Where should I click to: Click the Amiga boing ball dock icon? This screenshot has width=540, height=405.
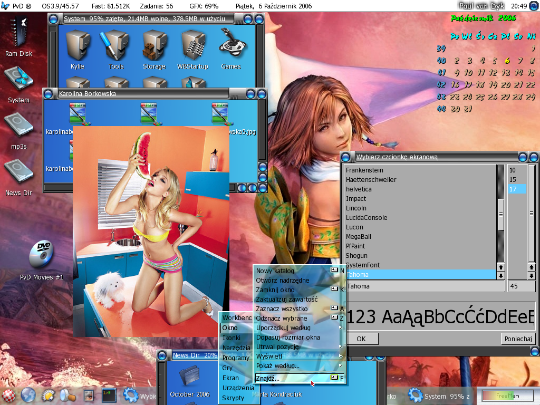[x=7, y=396]
